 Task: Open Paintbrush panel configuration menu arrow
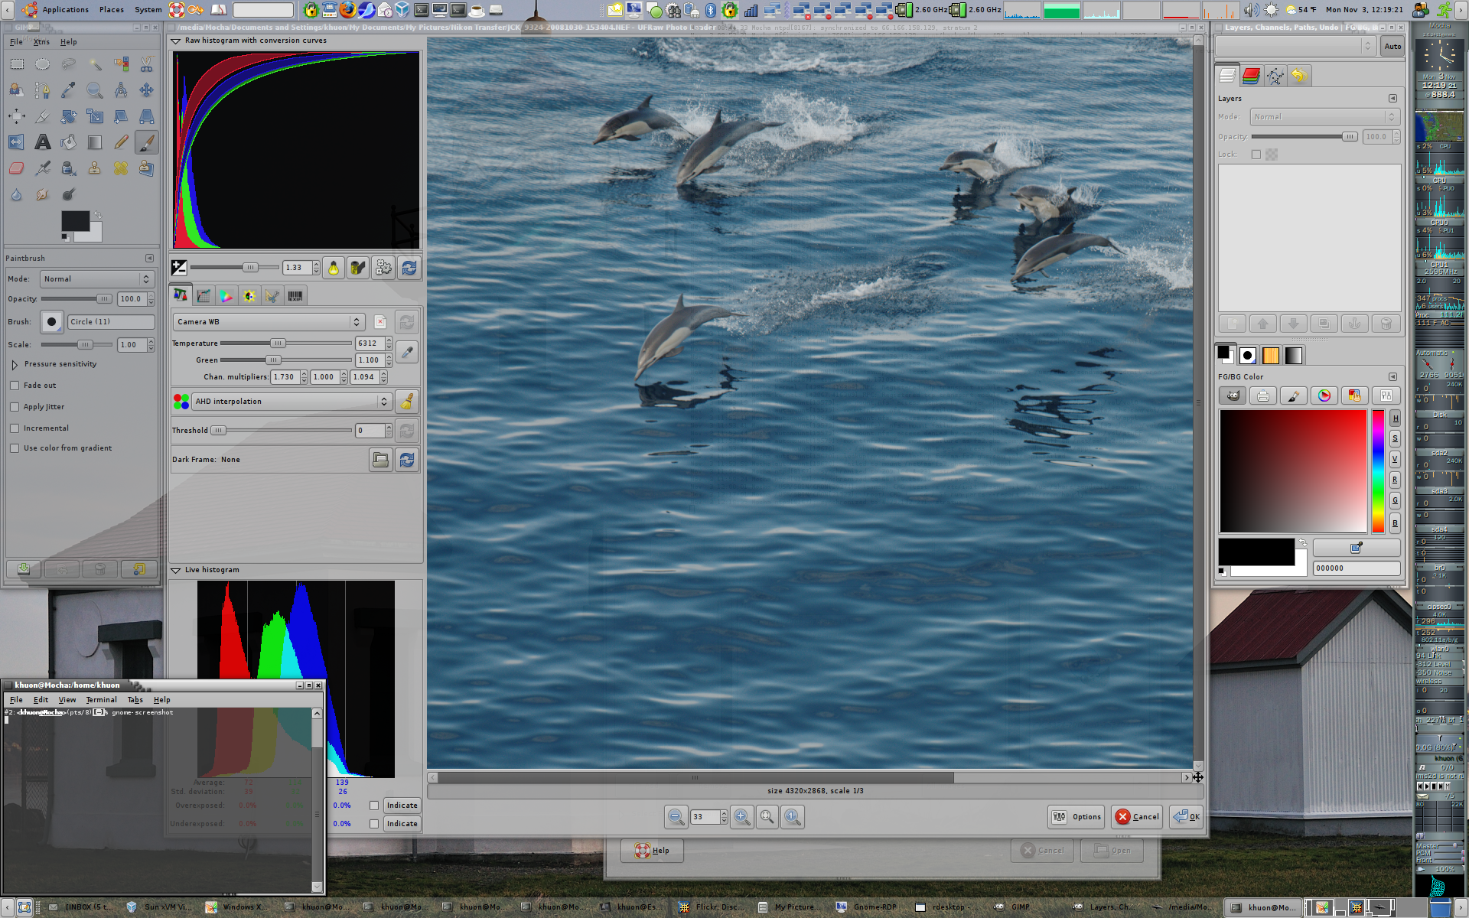pyautogui.click(x=149, y=259)
